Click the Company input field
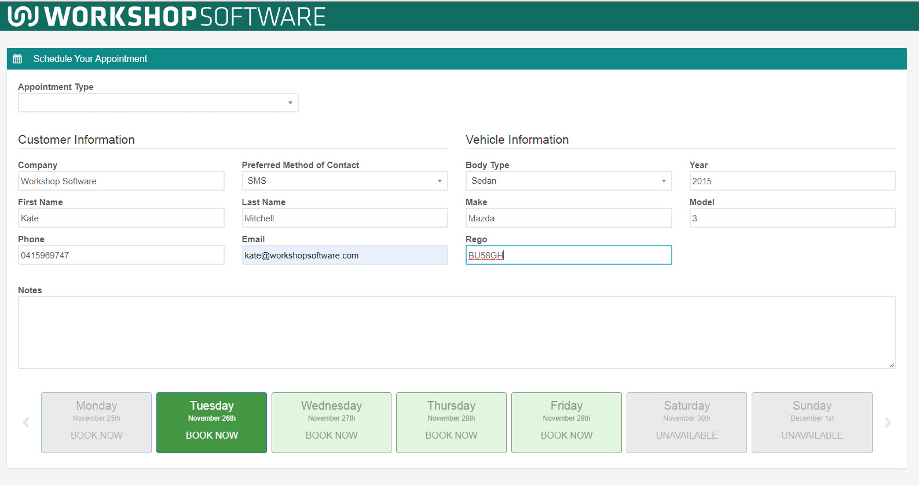 (121, 181)
